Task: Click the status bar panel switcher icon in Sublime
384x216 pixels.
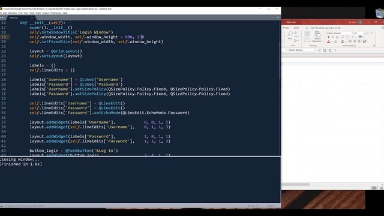Action: click(1, 206)
